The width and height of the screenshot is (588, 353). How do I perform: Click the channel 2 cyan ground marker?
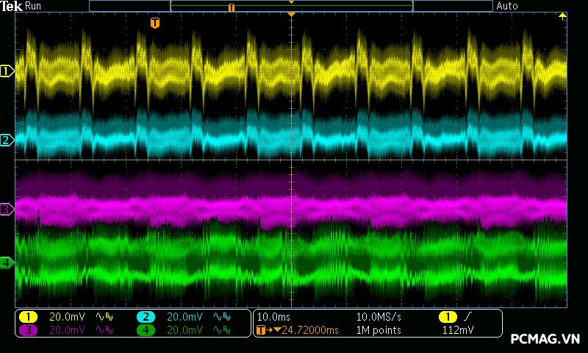(x=7, y=140)
